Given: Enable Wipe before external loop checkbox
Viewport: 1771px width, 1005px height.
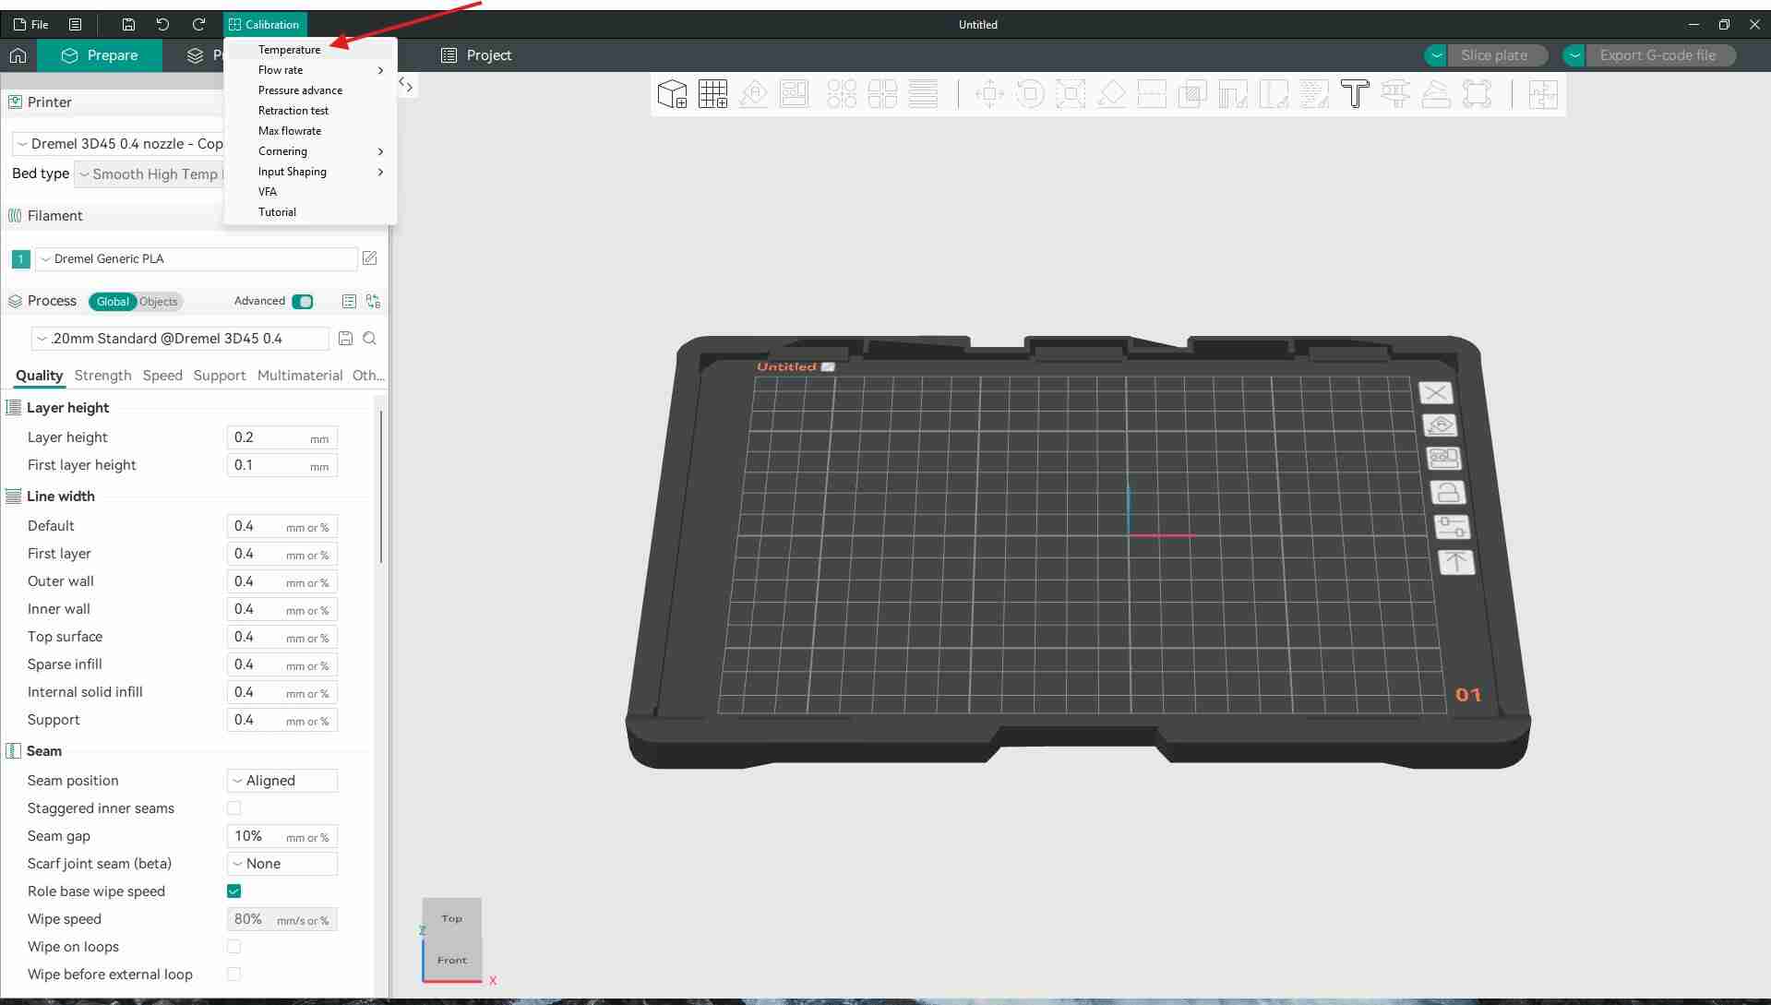Looking at the screenshot, I should 233,975.
